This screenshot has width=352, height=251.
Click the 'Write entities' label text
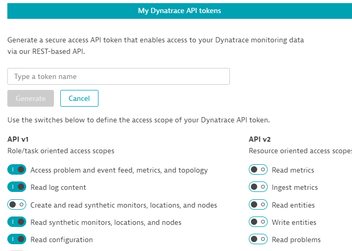294,222
